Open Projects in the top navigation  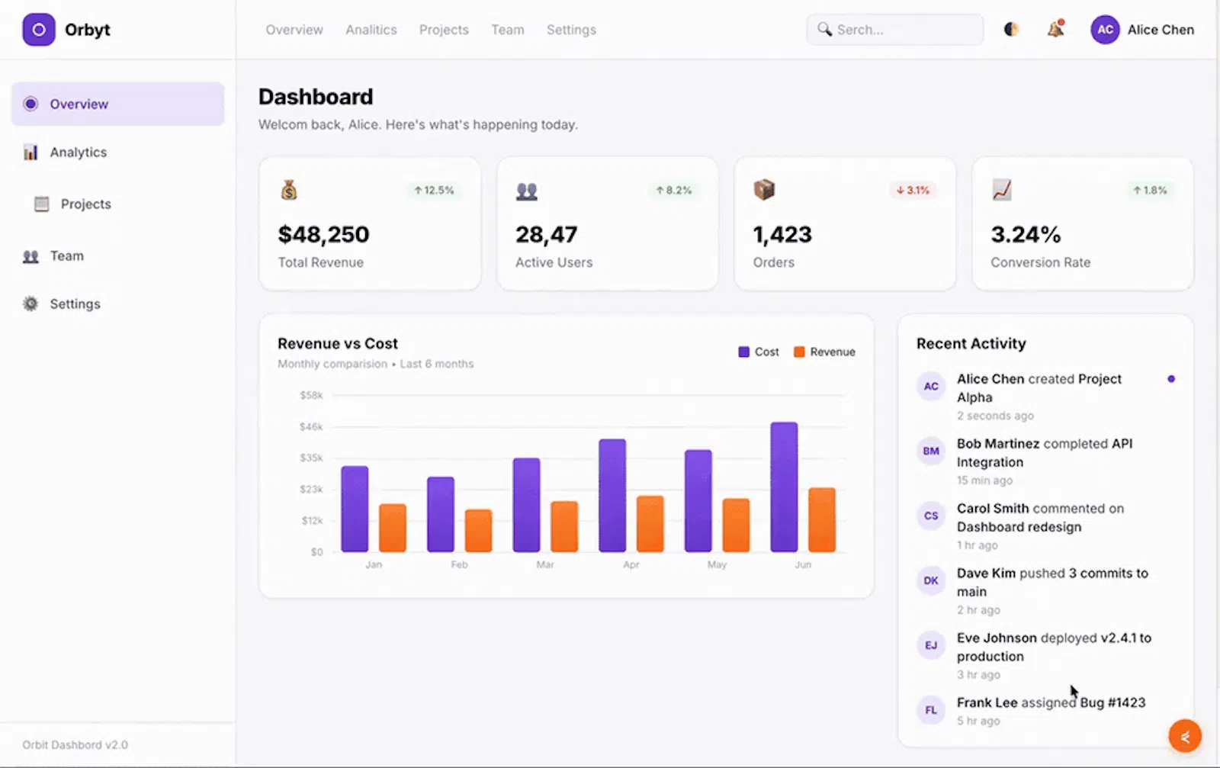click(444, 30)
